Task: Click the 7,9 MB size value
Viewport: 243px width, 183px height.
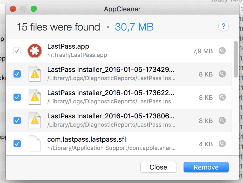Action: [203, 51]
